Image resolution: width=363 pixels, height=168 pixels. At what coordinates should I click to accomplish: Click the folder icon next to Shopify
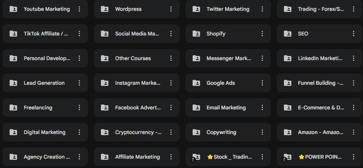tap(196, 34)
